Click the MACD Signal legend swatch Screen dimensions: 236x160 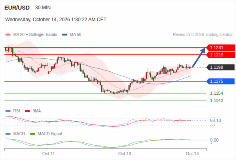[32, 134]
